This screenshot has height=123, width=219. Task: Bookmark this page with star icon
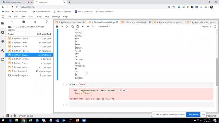(x=173, y=7)
